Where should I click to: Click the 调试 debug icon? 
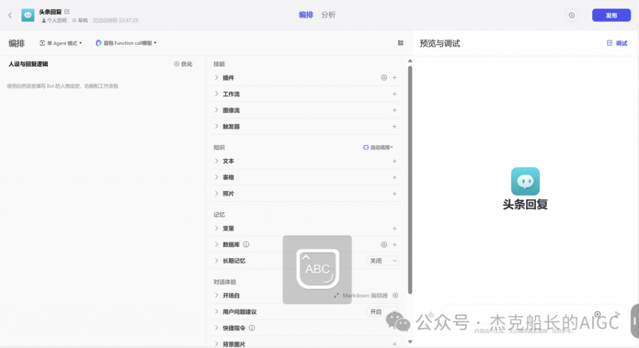[609, 43]
